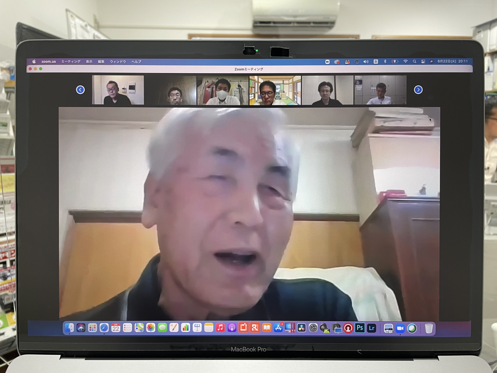
Task: Open Books app in the Dock
Action: tap(267, 328)
